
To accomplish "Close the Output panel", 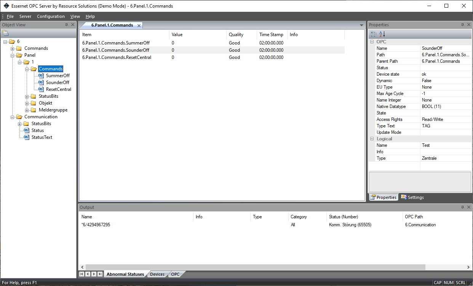I will 468,207.
